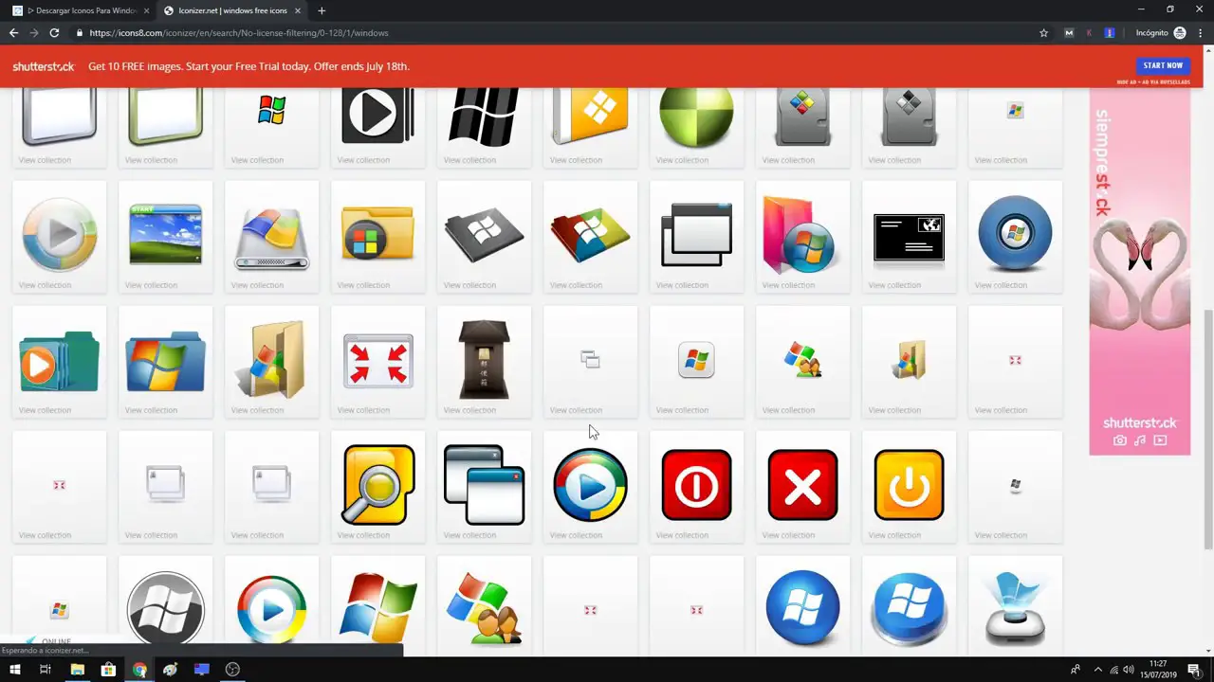Open the Incógnito profile button
This screenshot has width=1214, height=682.
tap(1160, 32)
